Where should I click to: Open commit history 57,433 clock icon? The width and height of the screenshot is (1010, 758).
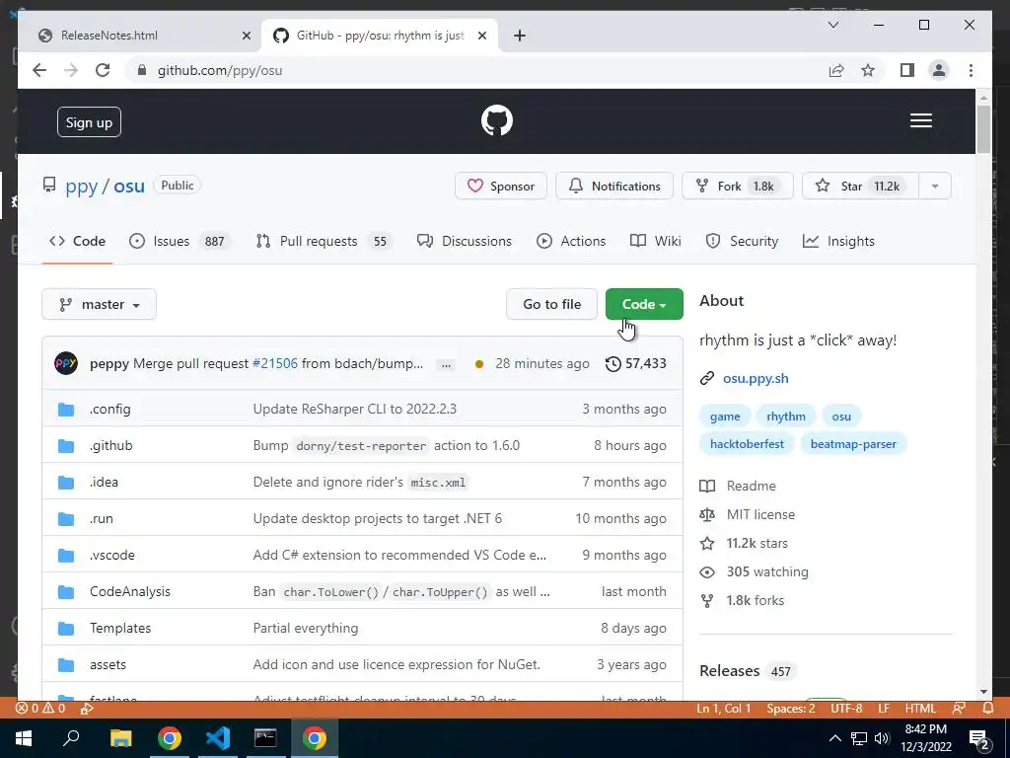coord(613,363)
